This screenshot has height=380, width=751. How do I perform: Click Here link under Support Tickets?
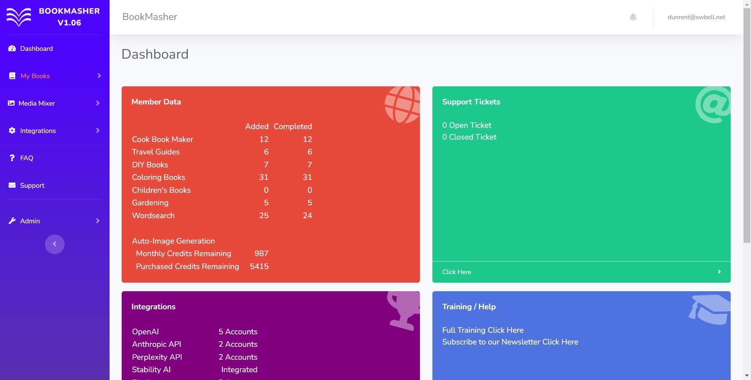tap(456, 272)
